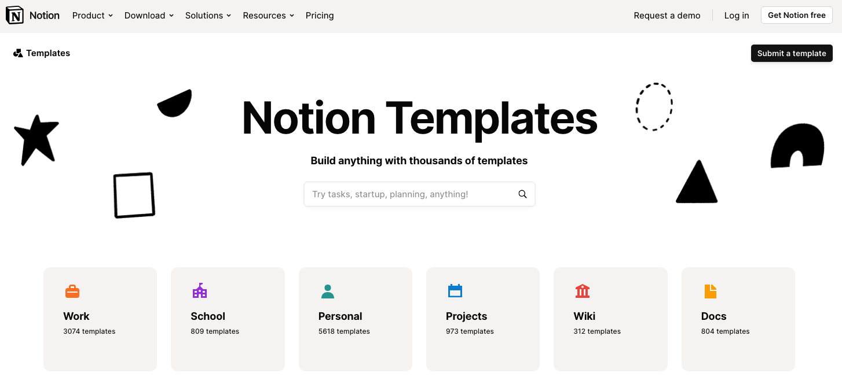Image resolution: width=842 pixels, height=380 pixels.
Task: Click the search magnifier icon
Action: coord(522,194)
